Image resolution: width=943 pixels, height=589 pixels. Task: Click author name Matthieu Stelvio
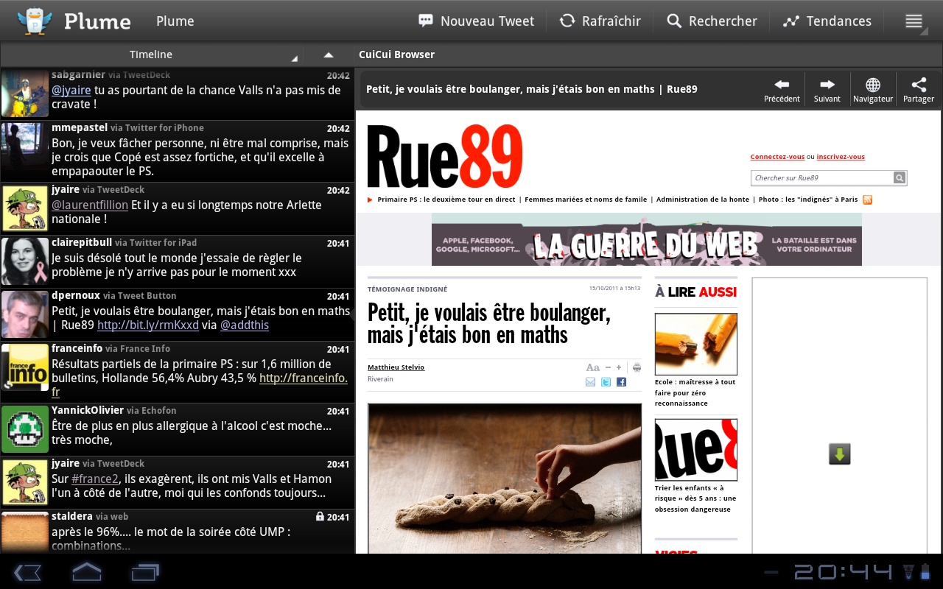pos(396,367)
